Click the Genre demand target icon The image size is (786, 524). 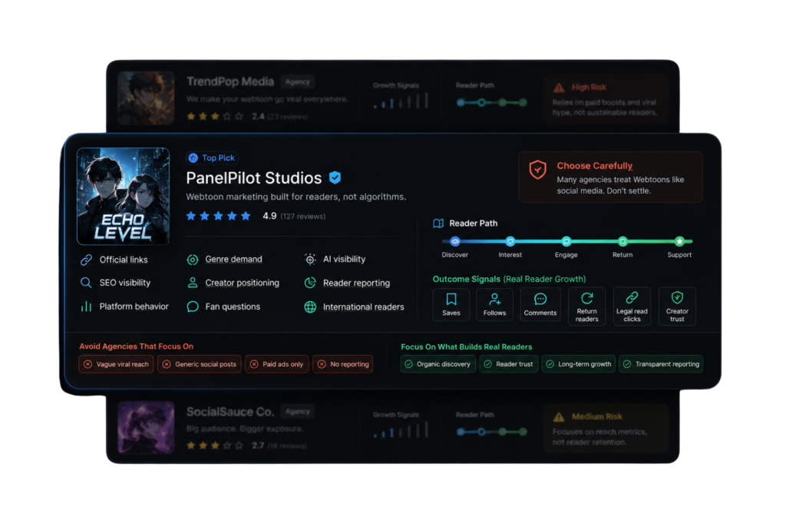[193, 260]
